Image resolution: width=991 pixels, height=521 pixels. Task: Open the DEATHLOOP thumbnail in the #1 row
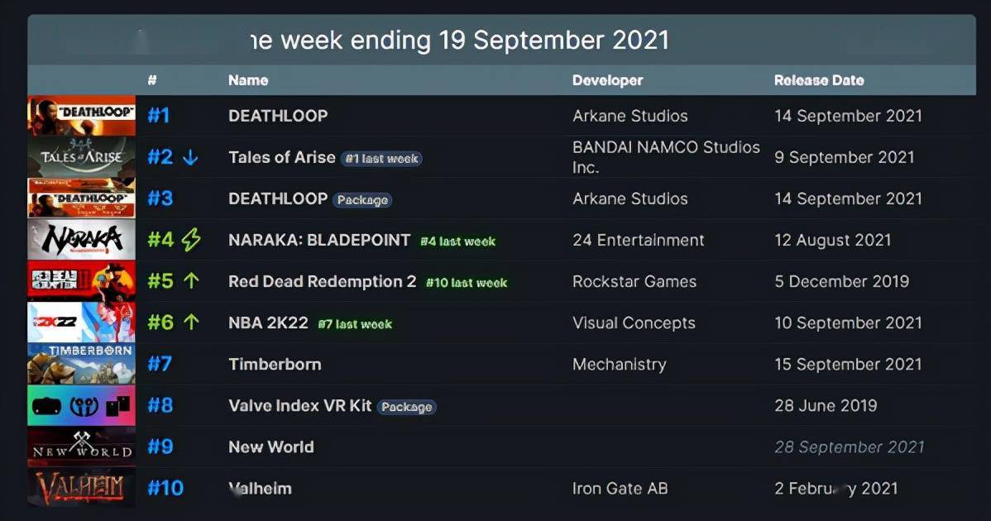(81, 115)
